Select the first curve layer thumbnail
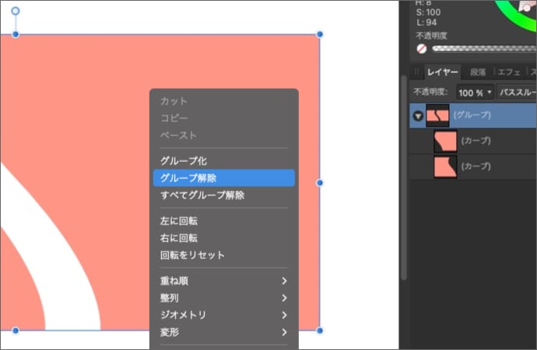The width and height of the screenshot is (537, 350). point(445,141)
